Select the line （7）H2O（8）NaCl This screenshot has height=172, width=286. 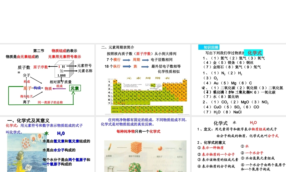pyautogui.click(x=222, y=112)
